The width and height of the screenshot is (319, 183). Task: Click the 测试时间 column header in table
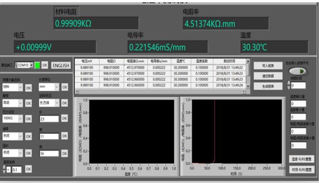[229, 61]
